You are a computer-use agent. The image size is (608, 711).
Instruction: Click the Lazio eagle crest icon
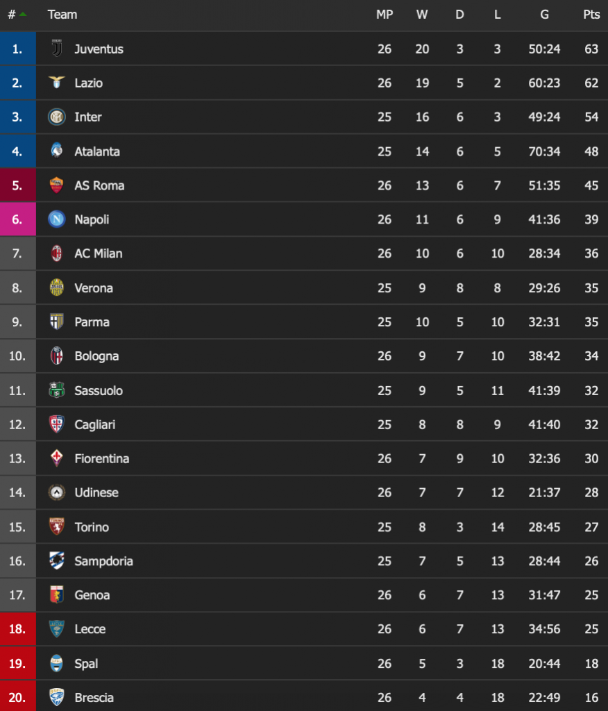click(57, 83)
